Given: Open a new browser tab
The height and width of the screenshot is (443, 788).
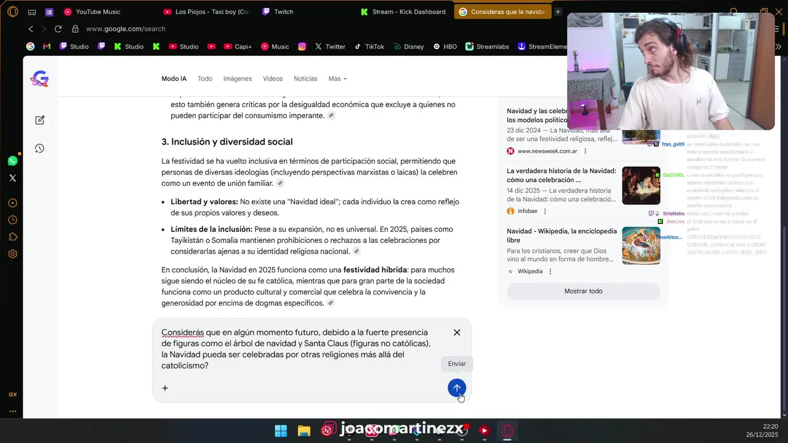Looking at the screenshot, I should pos(558,12).
